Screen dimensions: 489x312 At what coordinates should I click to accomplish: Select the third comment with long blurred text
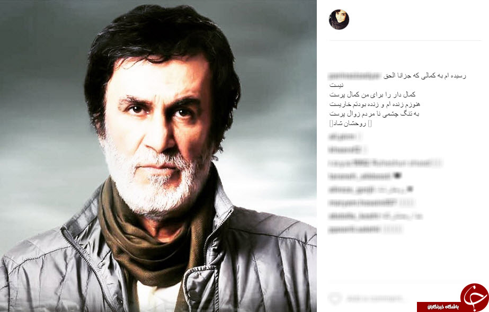tap(385, 163)
